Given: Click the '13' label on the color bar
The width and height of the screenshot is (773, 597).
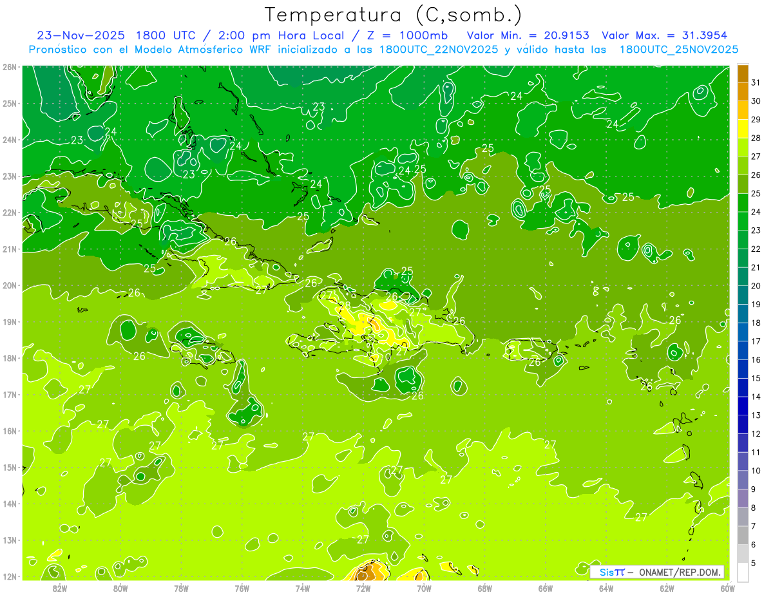Looking at the screenshot, I should [756, 415].
